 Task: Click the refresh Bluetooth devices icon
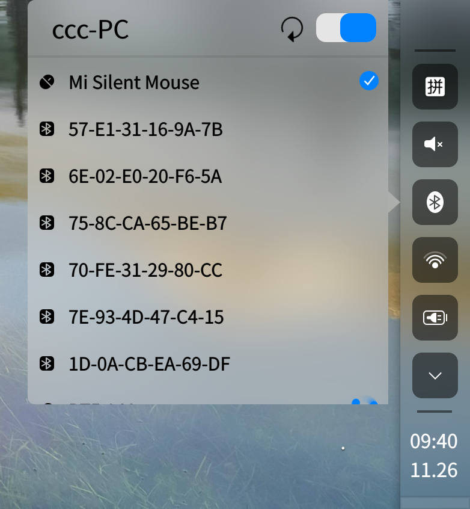click(x=292, y=29)
